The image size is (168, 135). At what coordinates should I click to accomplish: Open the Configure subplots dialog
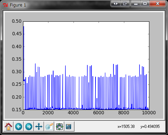click(x=49, y=127)
